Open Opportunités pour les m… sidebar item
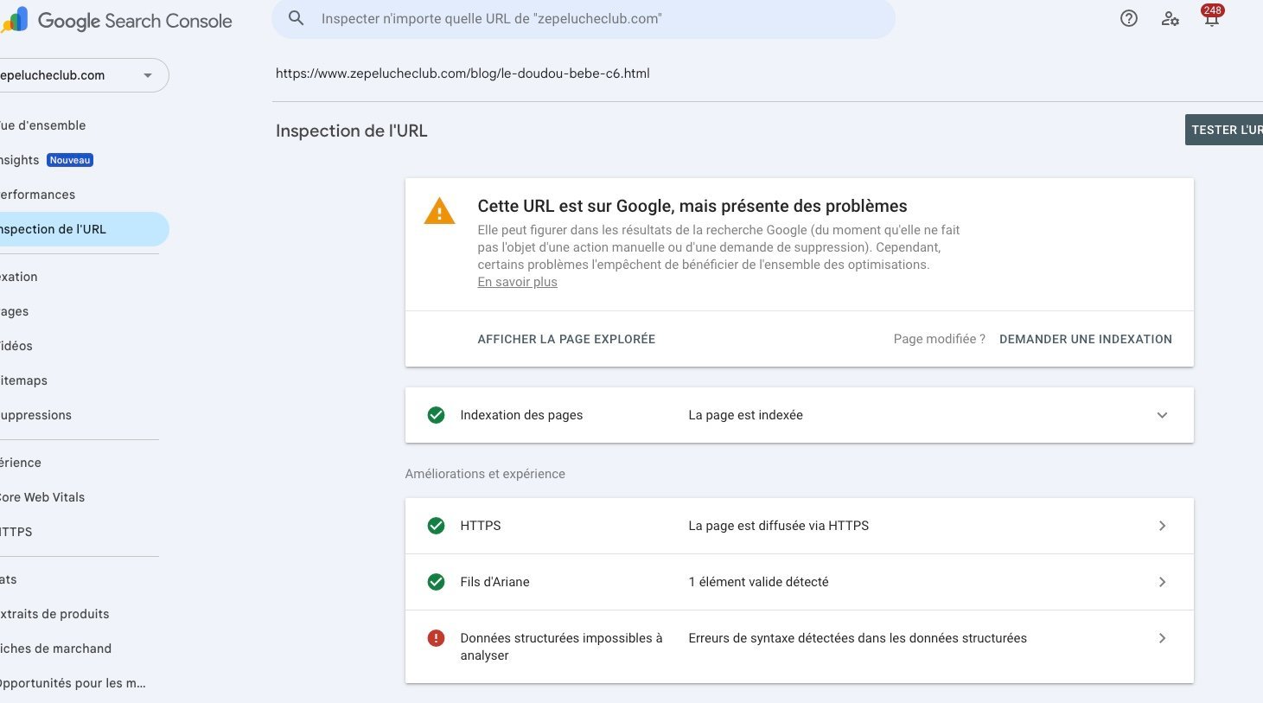This screenshot has width=1263, height=703. [73, 683]
